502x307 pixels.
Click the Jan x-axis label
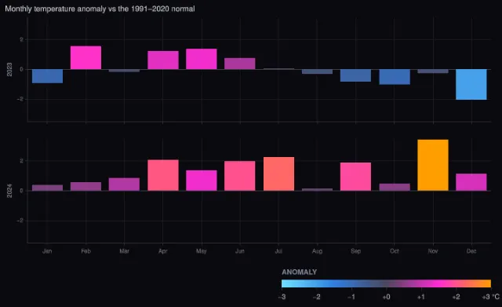tap(47, 251)
